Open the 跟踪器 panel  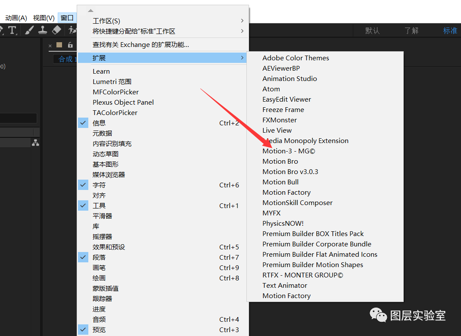click(162, 299)
